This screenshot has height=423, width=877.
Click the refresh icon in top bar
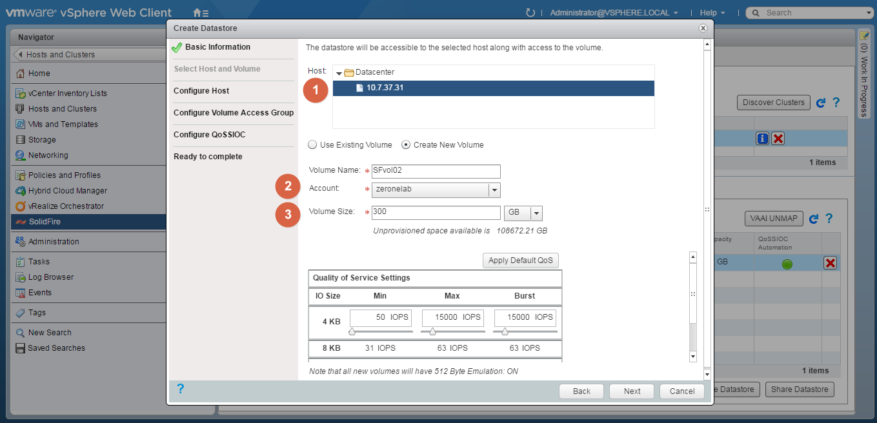(530, 12)
